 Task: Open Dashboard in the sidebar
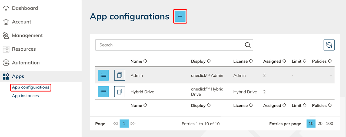25,8
